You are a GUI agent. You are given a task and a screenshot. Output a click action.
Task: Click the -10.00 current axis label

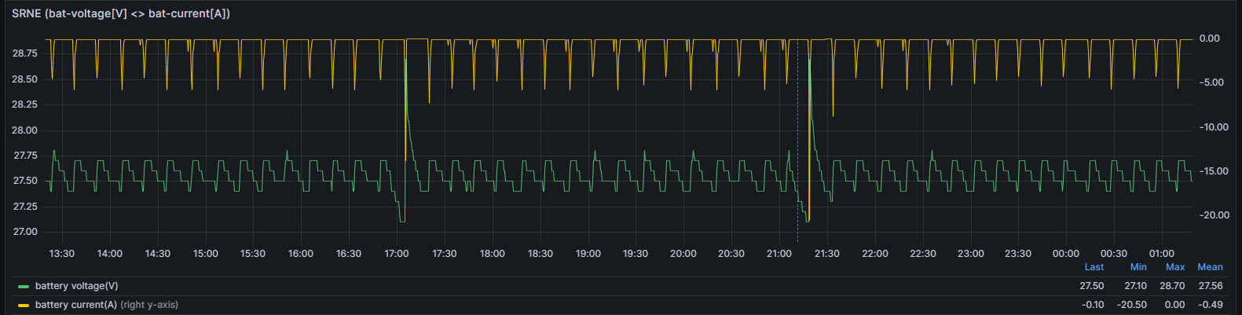click(1215, 127)
